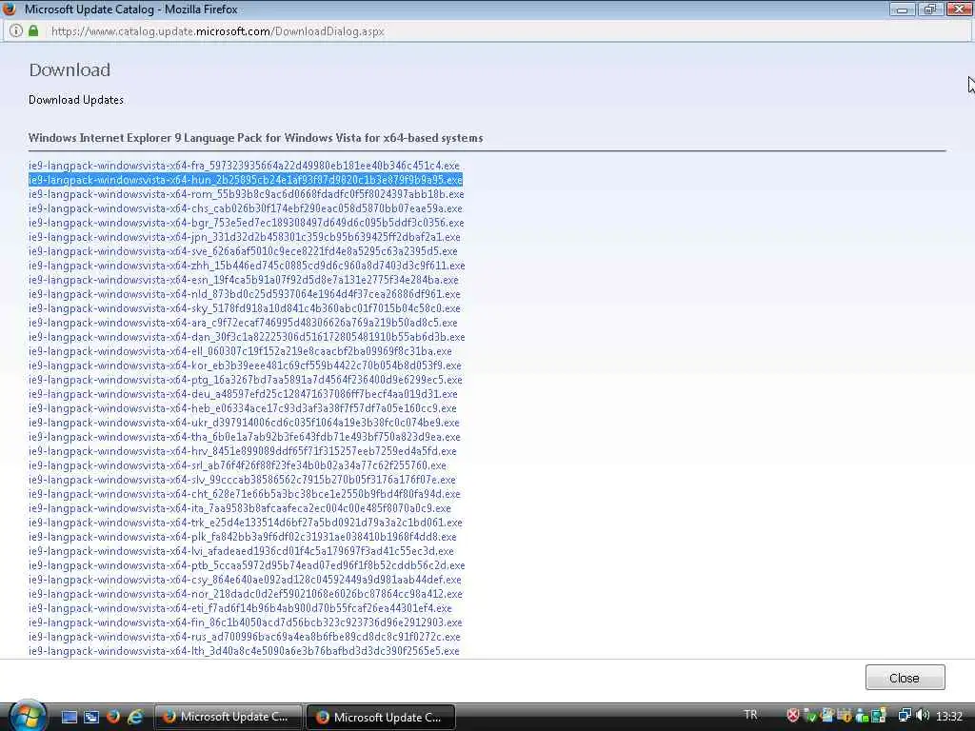Open the Windows Start orb

(x=26, y=716)
